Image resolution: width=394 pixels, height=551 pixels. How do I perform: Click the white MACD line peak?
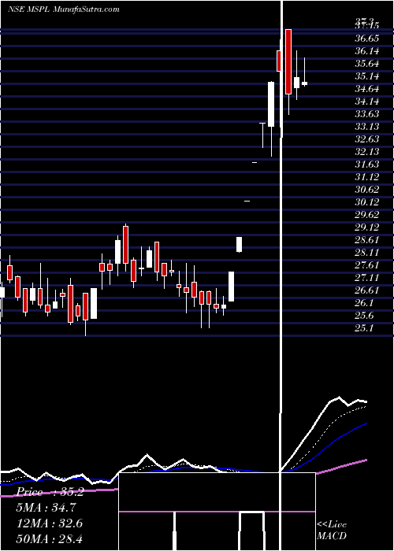(x=339, y=398)
